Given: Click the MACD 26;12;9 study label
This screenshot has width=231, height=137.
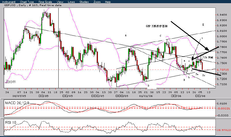Looking at the screenshot, I should [x=17, y=103].
